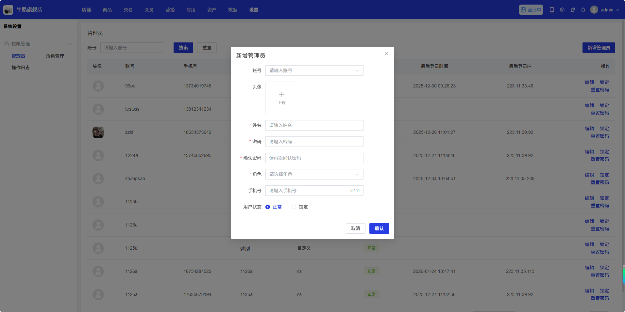Collapse the 权限管理 sidebar section
The width and height of the screenshot is (625, 312).
pos(70,44)
